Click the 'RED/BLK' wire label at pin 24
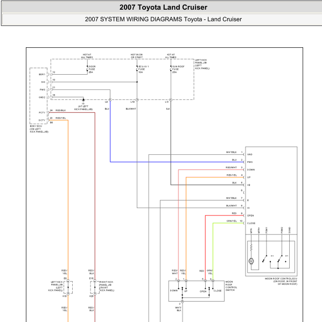322x322 pixels. (x=61, y=111)
